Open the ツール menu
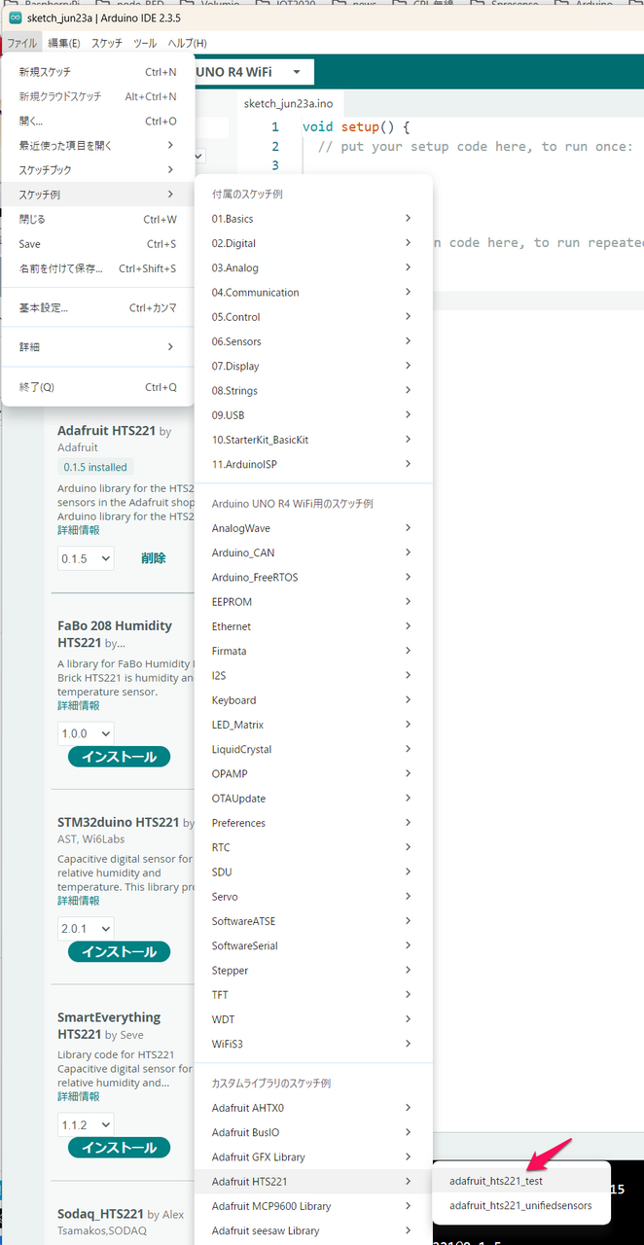644x1245 pixels. (145, 44)
